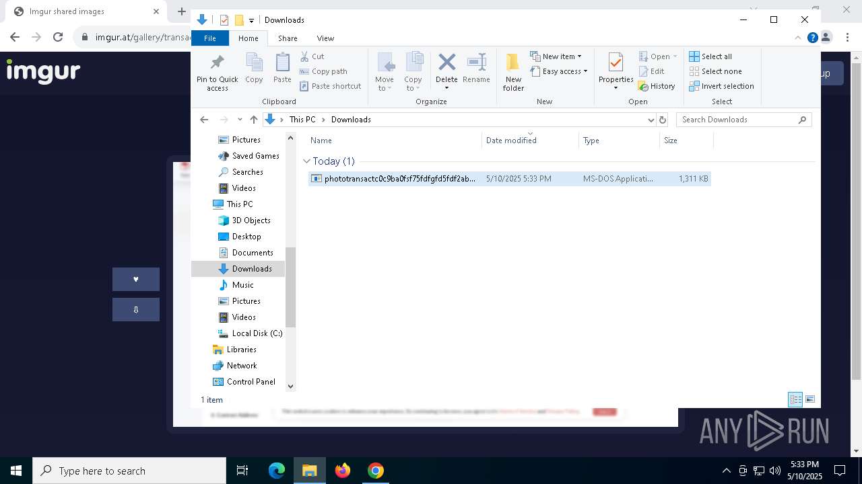Select This PC in navigation pane
The height and width of the screenshot is (484, 862).
pos(233,204)
